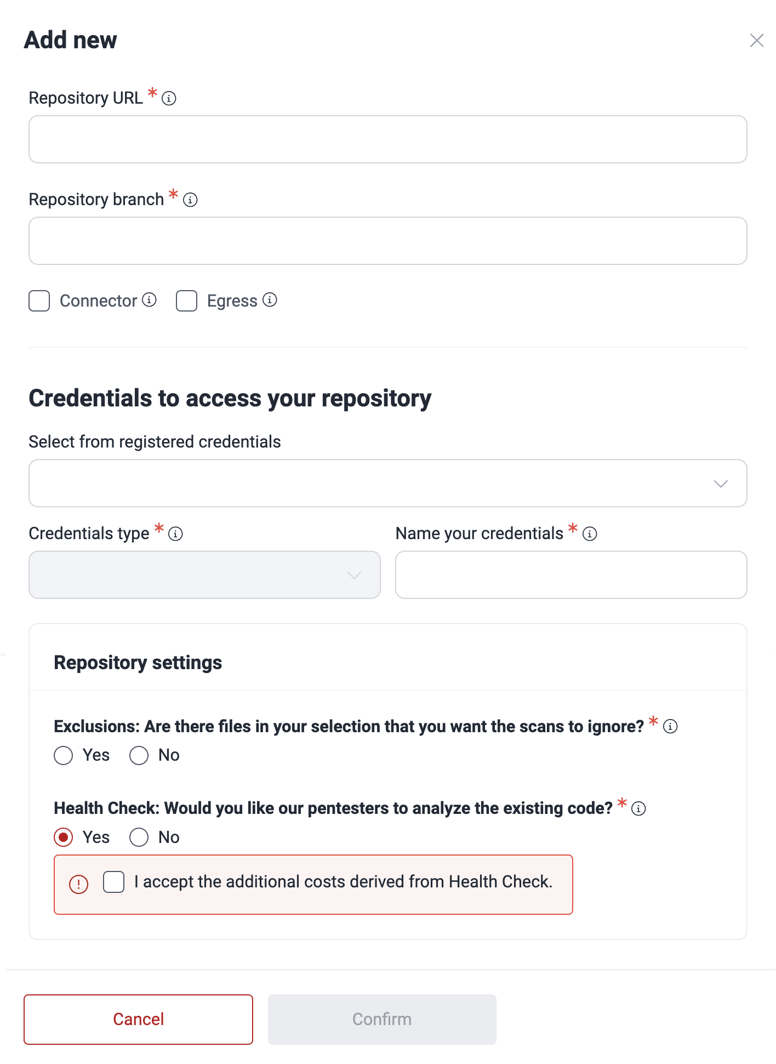Open the Repository URL info tooltip
This screenshot has width=776, height=1064.
(x=169, y=98)
